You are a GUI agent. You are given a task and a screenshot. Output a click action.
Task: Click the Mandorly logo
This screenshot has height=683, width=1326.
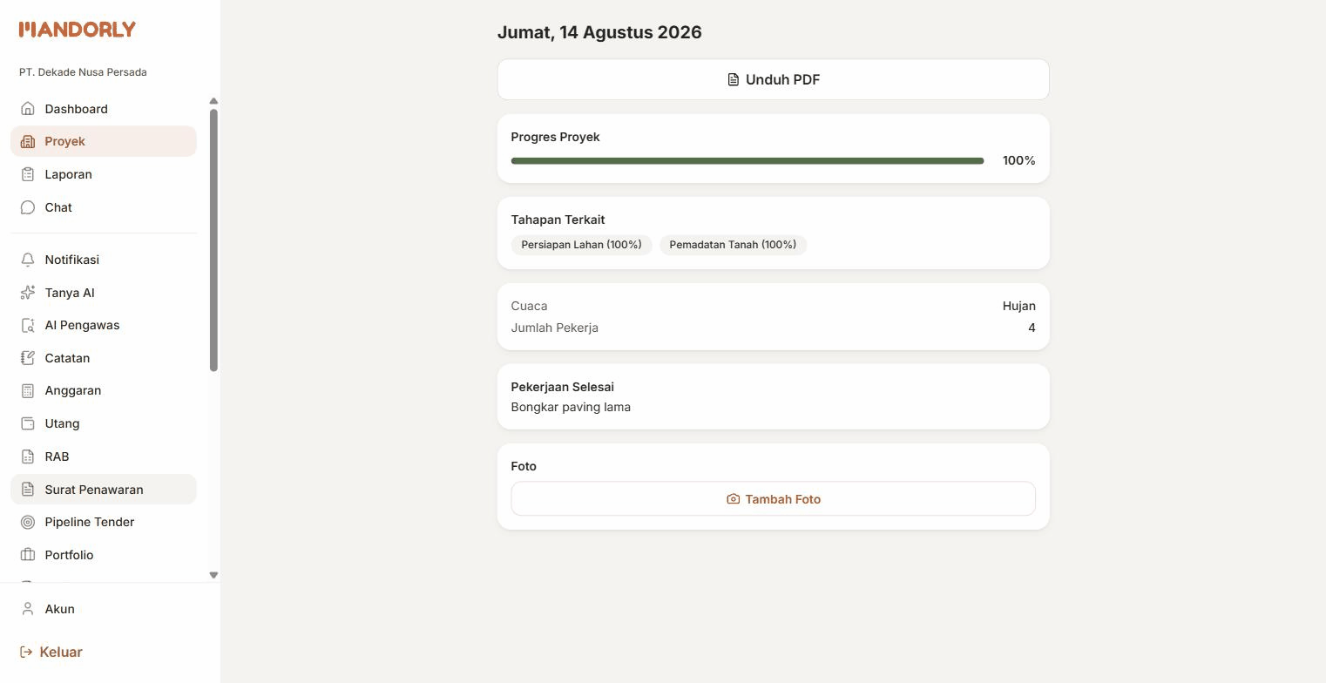pos(78,30)
